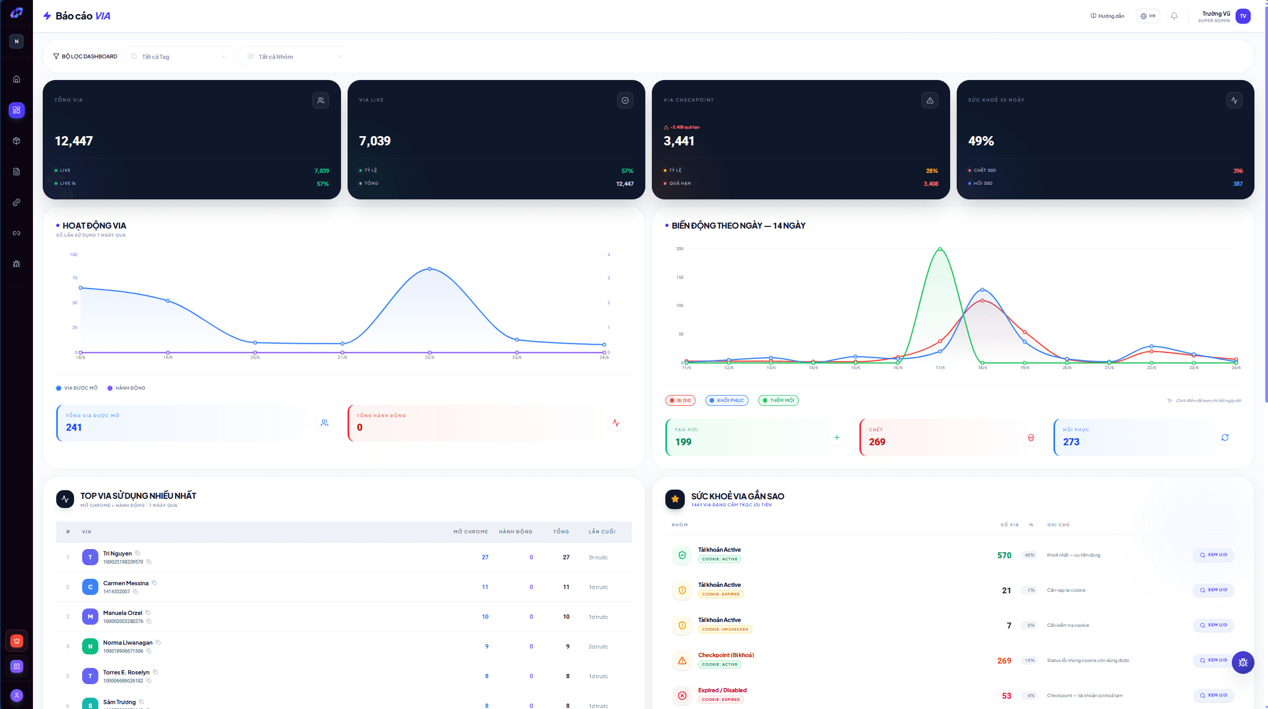1268x709 pixels.
Task: Open the bug icon in the sidebar
Action: (x=16, y=264)
